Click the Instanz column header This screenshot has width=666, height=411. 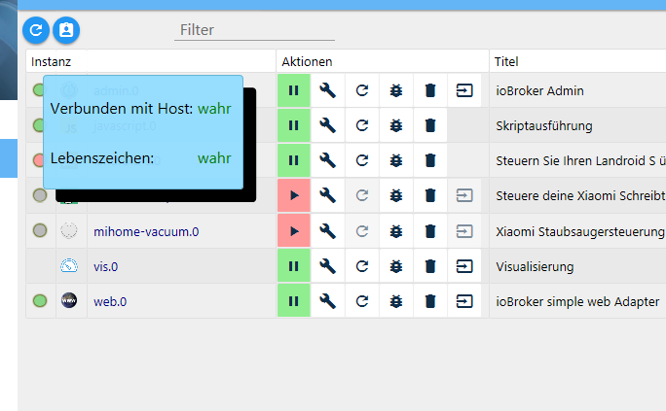click(x=52, y=61)
